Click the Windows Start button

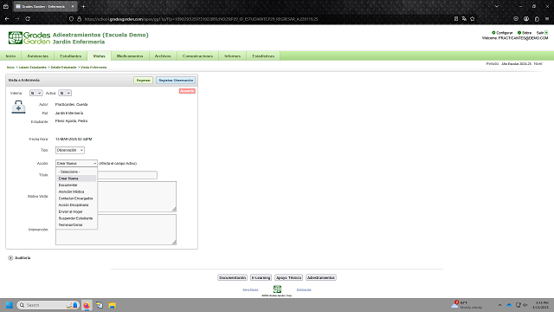pos(10,305)
